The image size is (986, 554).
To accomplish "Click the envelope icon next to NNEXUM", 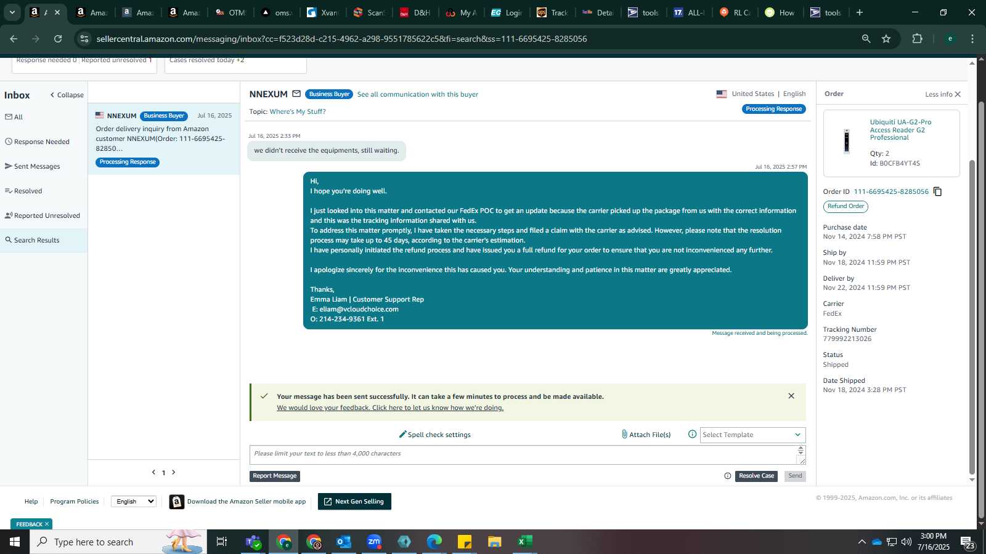I will 296,94.
